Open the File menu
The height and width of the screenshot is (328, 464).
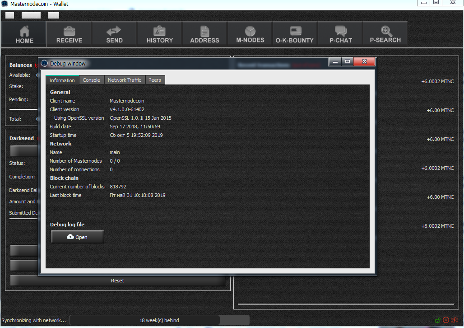click(x=10, y=15)
